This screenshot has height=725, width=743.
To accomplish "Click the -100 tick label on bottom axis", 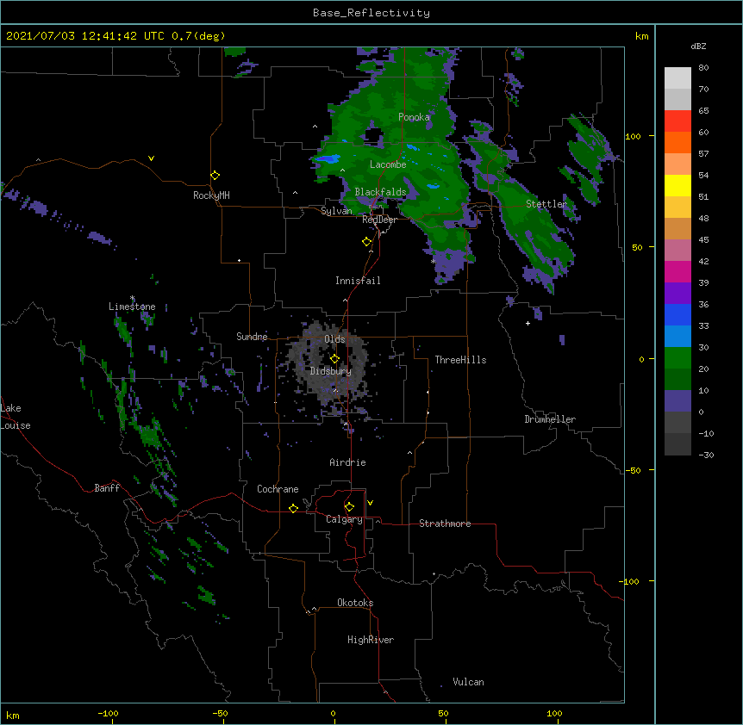I will click(108, 713).
